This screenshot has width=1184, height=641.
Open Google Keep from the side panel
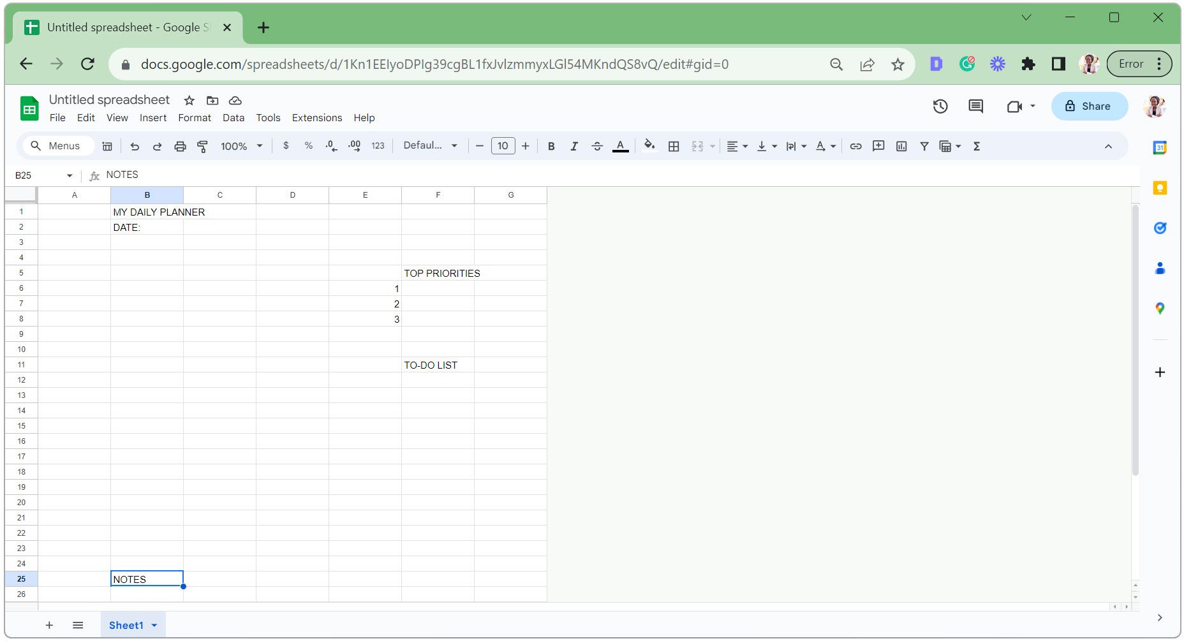click(1160, 187)
